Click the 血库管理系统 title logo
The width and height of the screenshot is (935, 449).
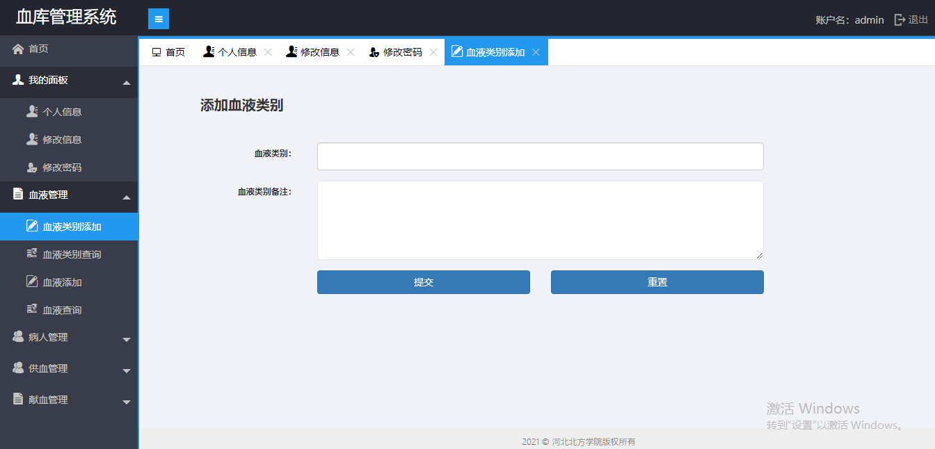(x=67, y=17)
